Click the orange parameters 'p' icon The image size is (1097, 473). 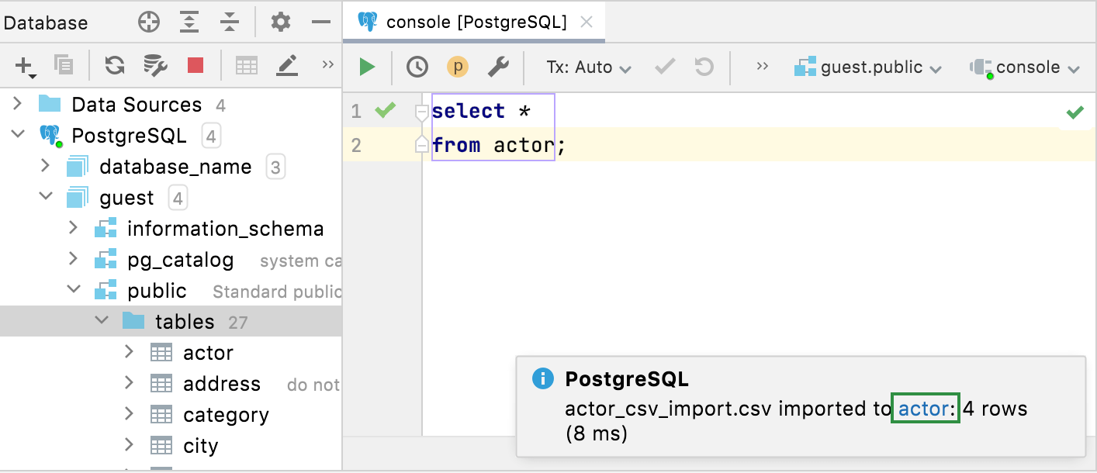point(458,67)
